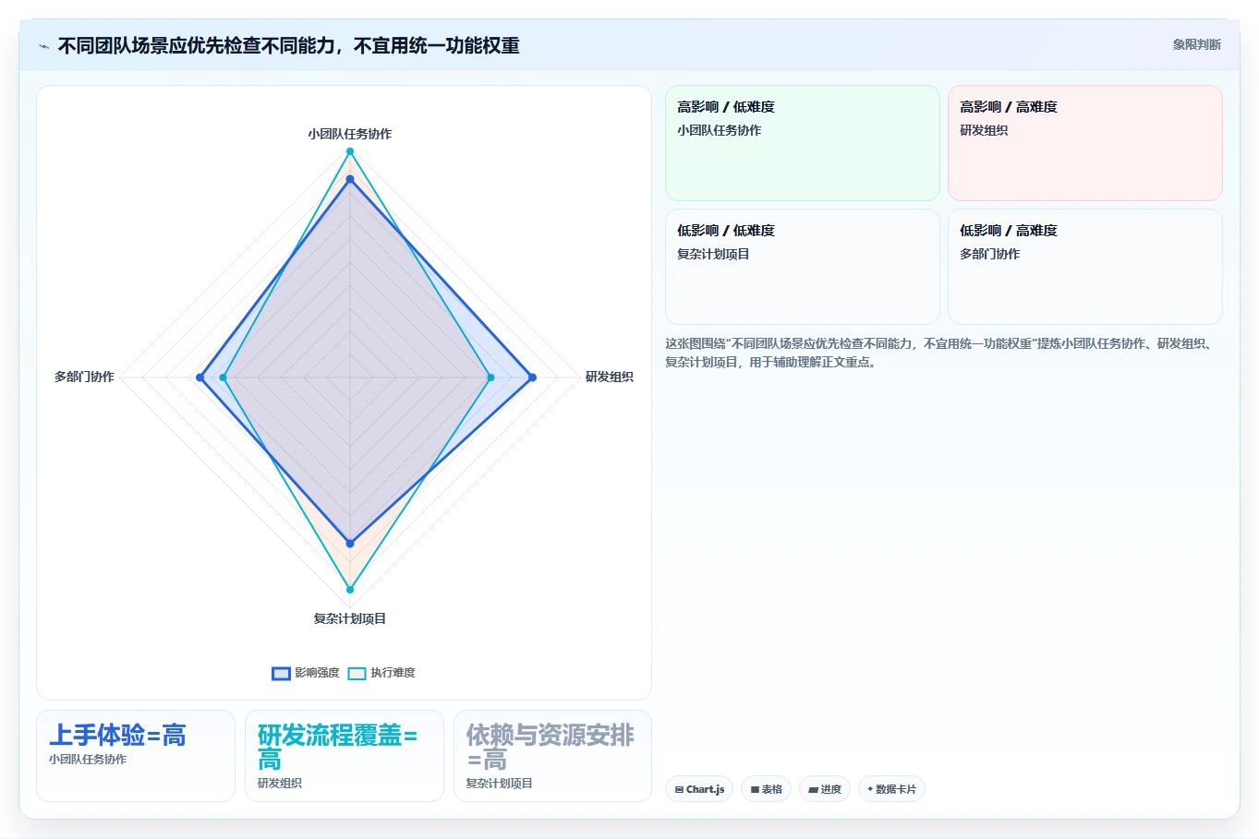This screenshot has height=839, width=1259.
Task: Click the blue data point at 复杂计划项目
Action: tap(350, 544)
